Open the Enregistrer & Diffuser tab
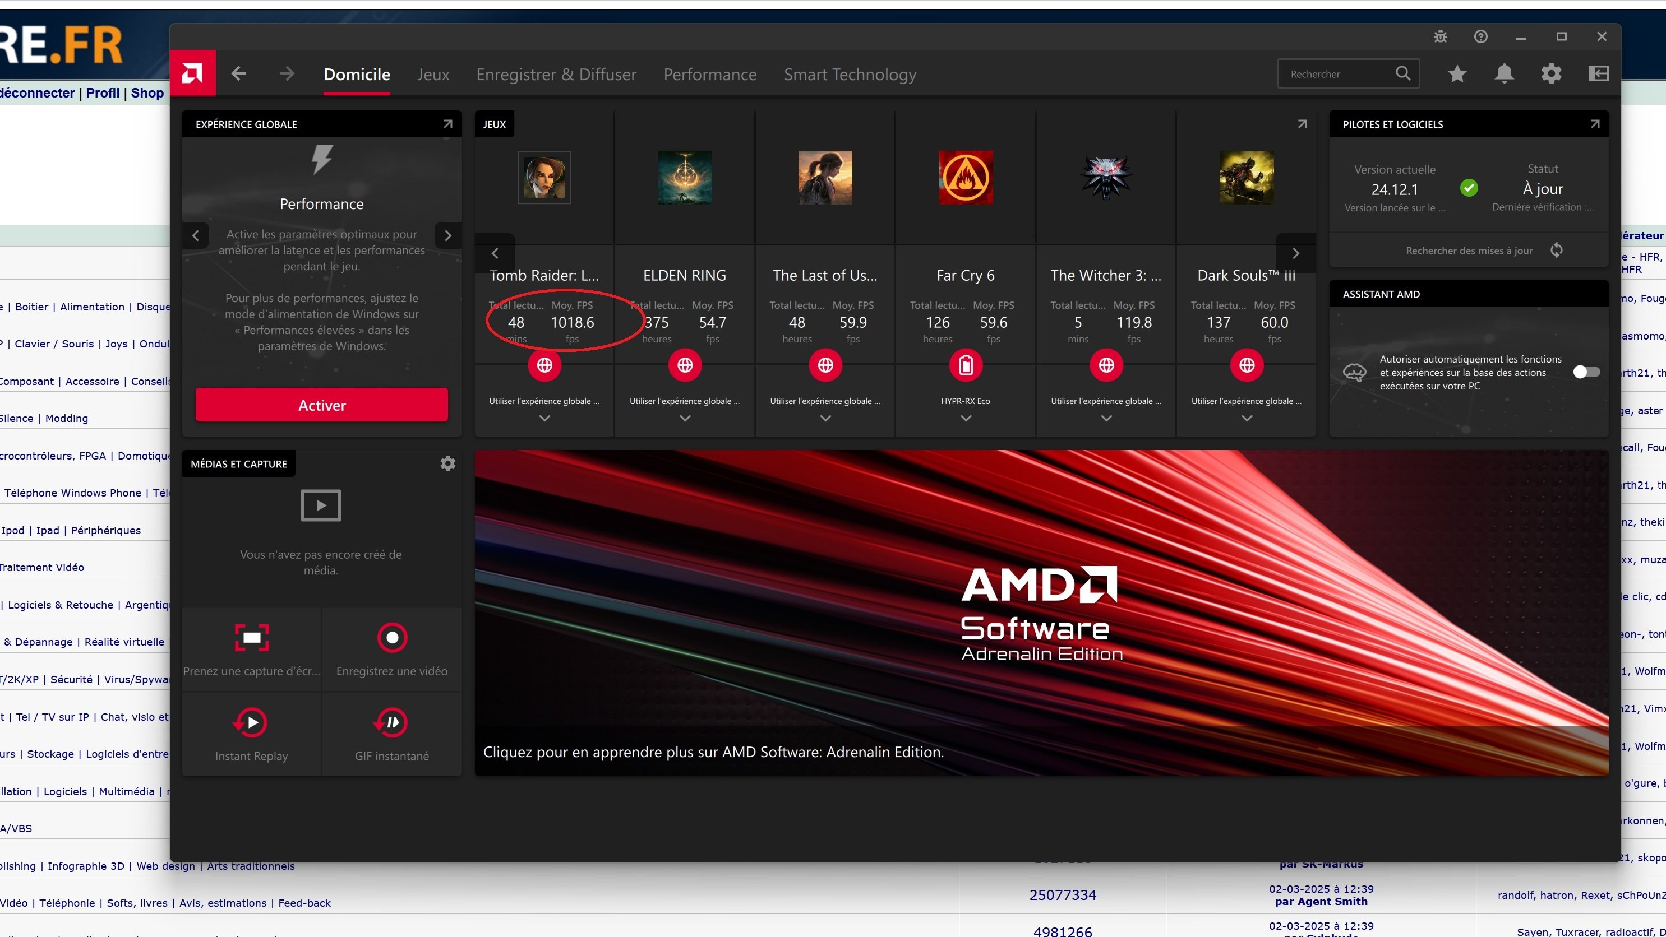This screenshot has height=937, width=1666. pos(556,75)
